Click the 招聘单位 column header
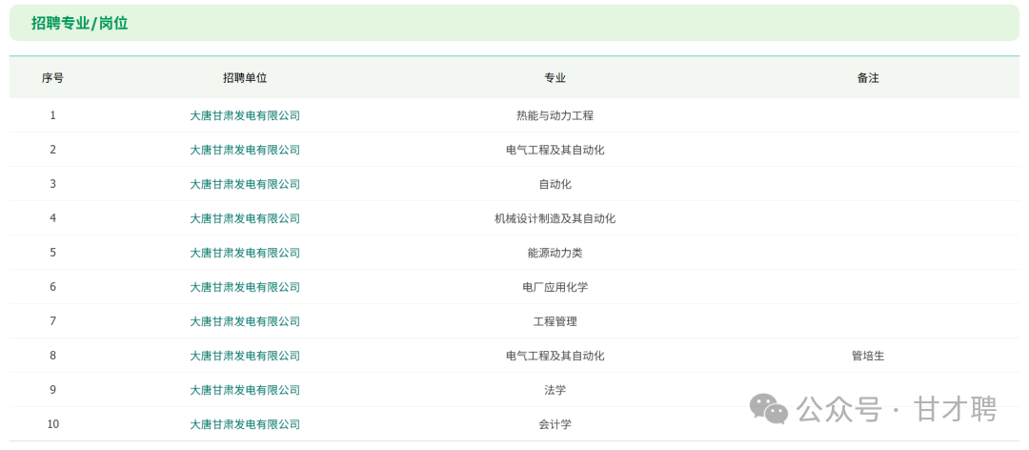 (245, 78)
